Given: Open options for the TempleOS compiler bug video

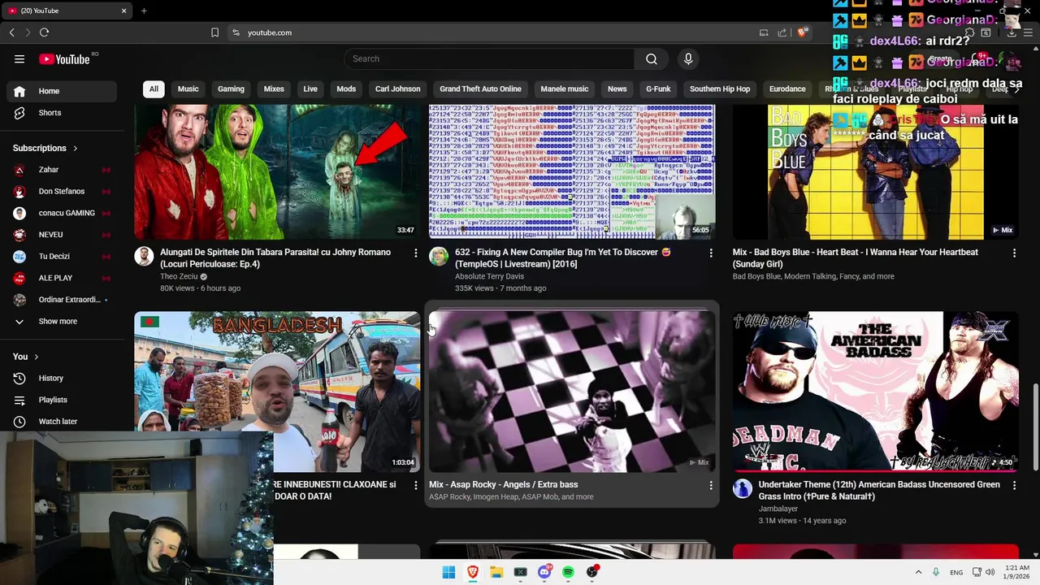Looking at the screenshot, I should [711, 253].
